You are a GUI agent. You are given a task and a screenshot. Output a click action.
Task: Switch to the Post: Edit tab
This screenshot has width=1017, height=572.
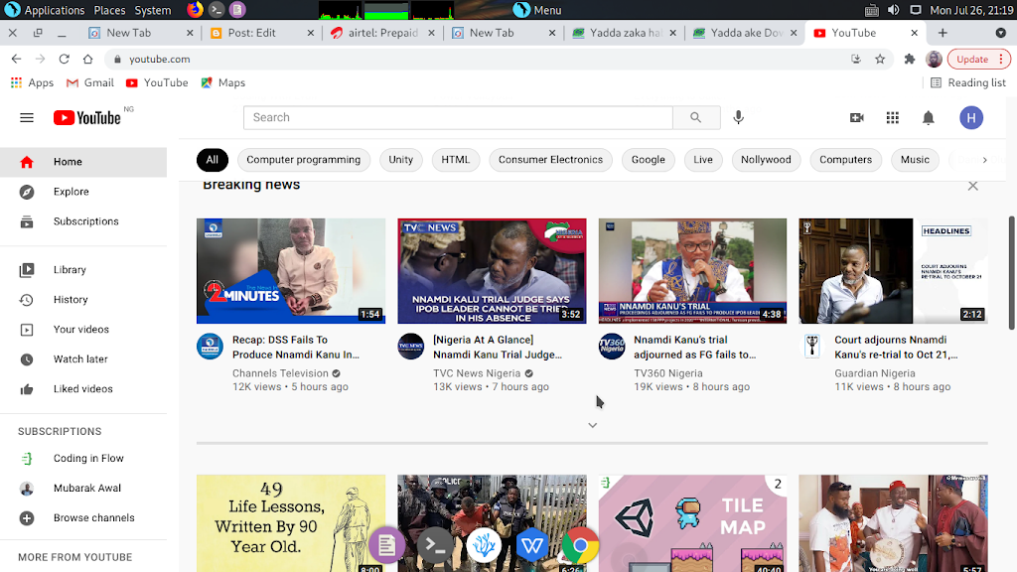pos(262,33)
